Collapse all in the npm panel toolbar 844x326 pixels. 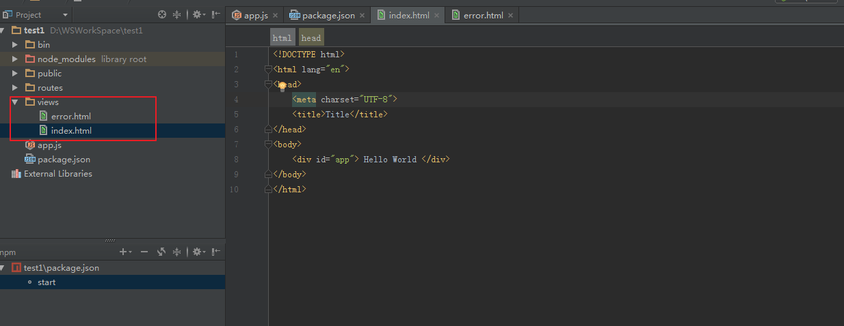(177, 252)
